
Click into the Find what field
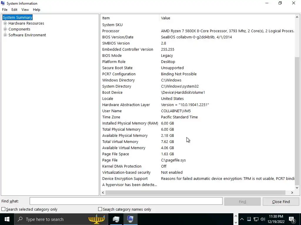pos(126,201)
